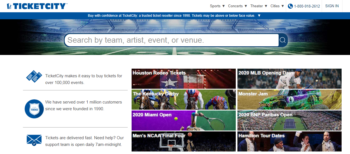The image size is (350, 154).
Task: Open the Cities dropdown menu
Action: click(277, 6)
